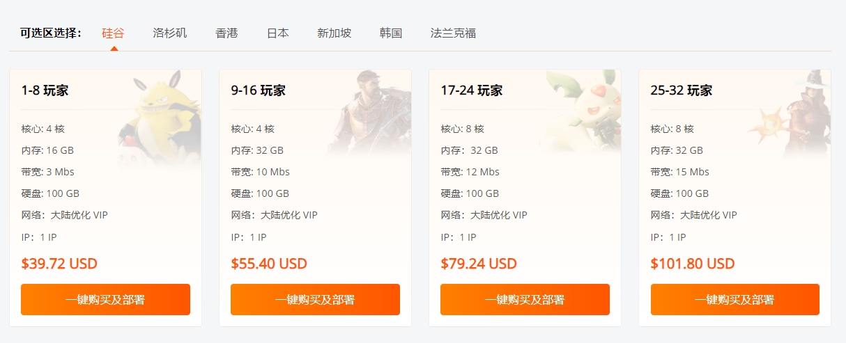This screenshot has height=343, width=846.
Task: Click the 1-8 玩家 plan title
Action: [45, 90]
